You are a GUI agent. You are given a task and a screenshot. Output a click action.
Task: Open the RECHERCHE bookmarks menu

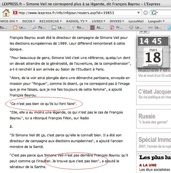[50, 21]
